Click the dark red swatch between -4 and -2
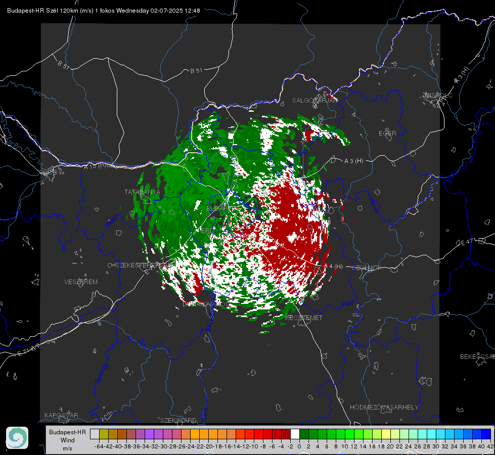495x455 pixels. 286,434
